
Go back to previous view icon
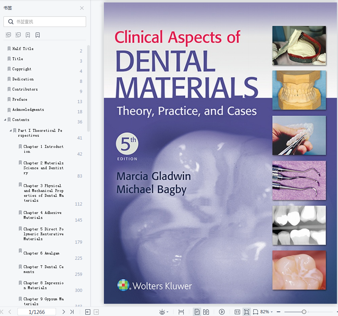coord(88,312)
